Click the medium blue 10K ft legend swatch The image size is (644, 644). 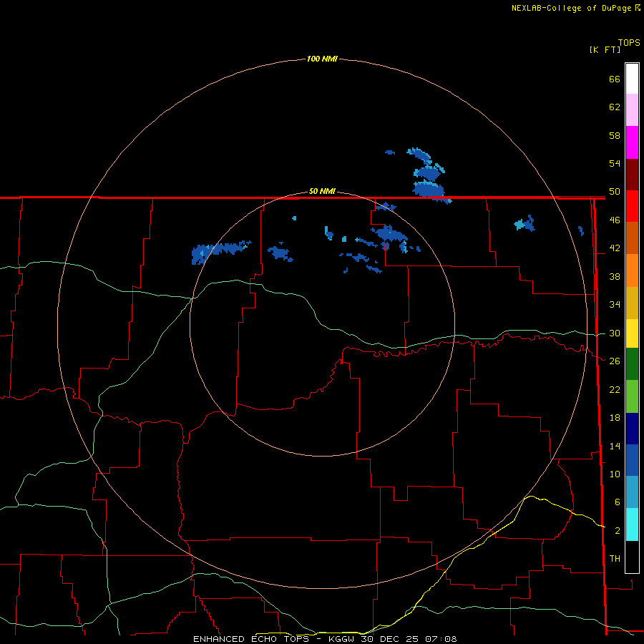pyautogui.click(x=632, y=460)
